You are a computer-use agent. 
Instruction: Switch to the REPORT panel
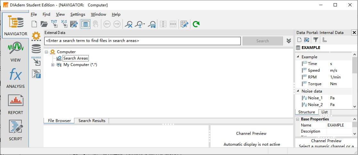tap(15, 104)
